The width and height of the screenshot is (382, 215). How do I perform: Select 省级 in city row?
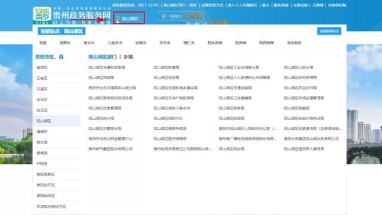click(43, 43)
